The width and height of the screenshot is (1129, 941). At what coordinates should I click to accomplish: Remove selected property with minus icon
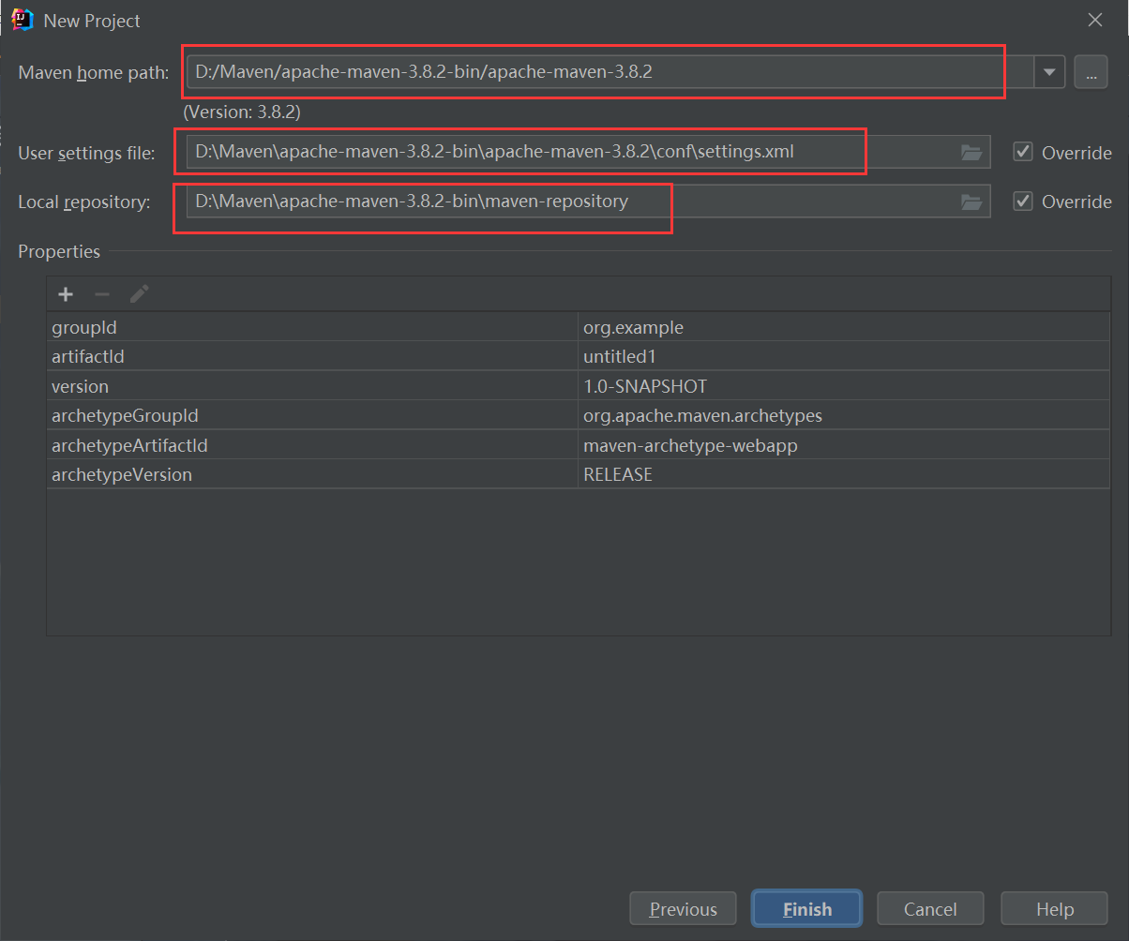102,294
